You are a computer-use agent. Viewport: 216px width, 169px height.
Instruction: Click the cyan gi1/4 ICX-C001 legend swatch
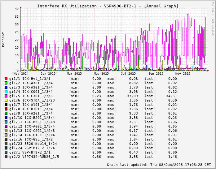coord(6,92)
